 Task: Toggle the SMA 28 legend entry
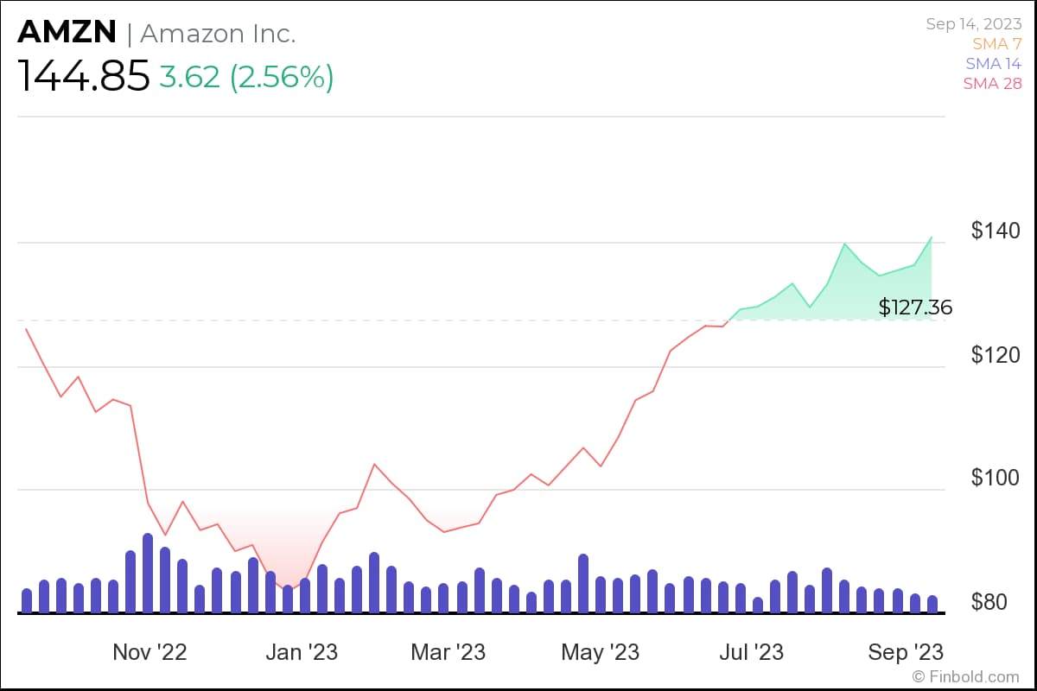(994, 84)
